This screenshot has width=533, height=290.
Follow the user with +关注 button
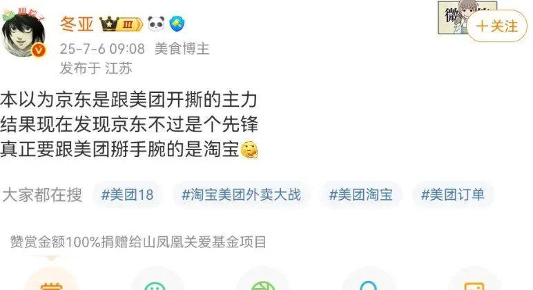tap(497, 26)
